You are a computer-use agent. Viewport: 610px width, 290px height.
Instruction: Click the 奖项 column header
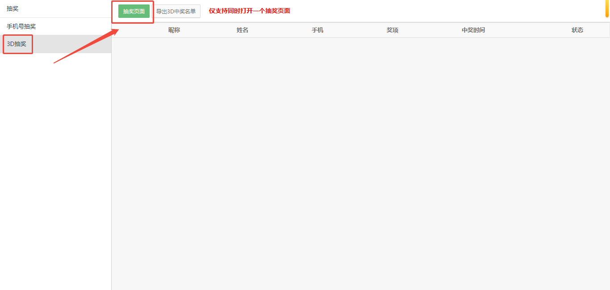393,30
